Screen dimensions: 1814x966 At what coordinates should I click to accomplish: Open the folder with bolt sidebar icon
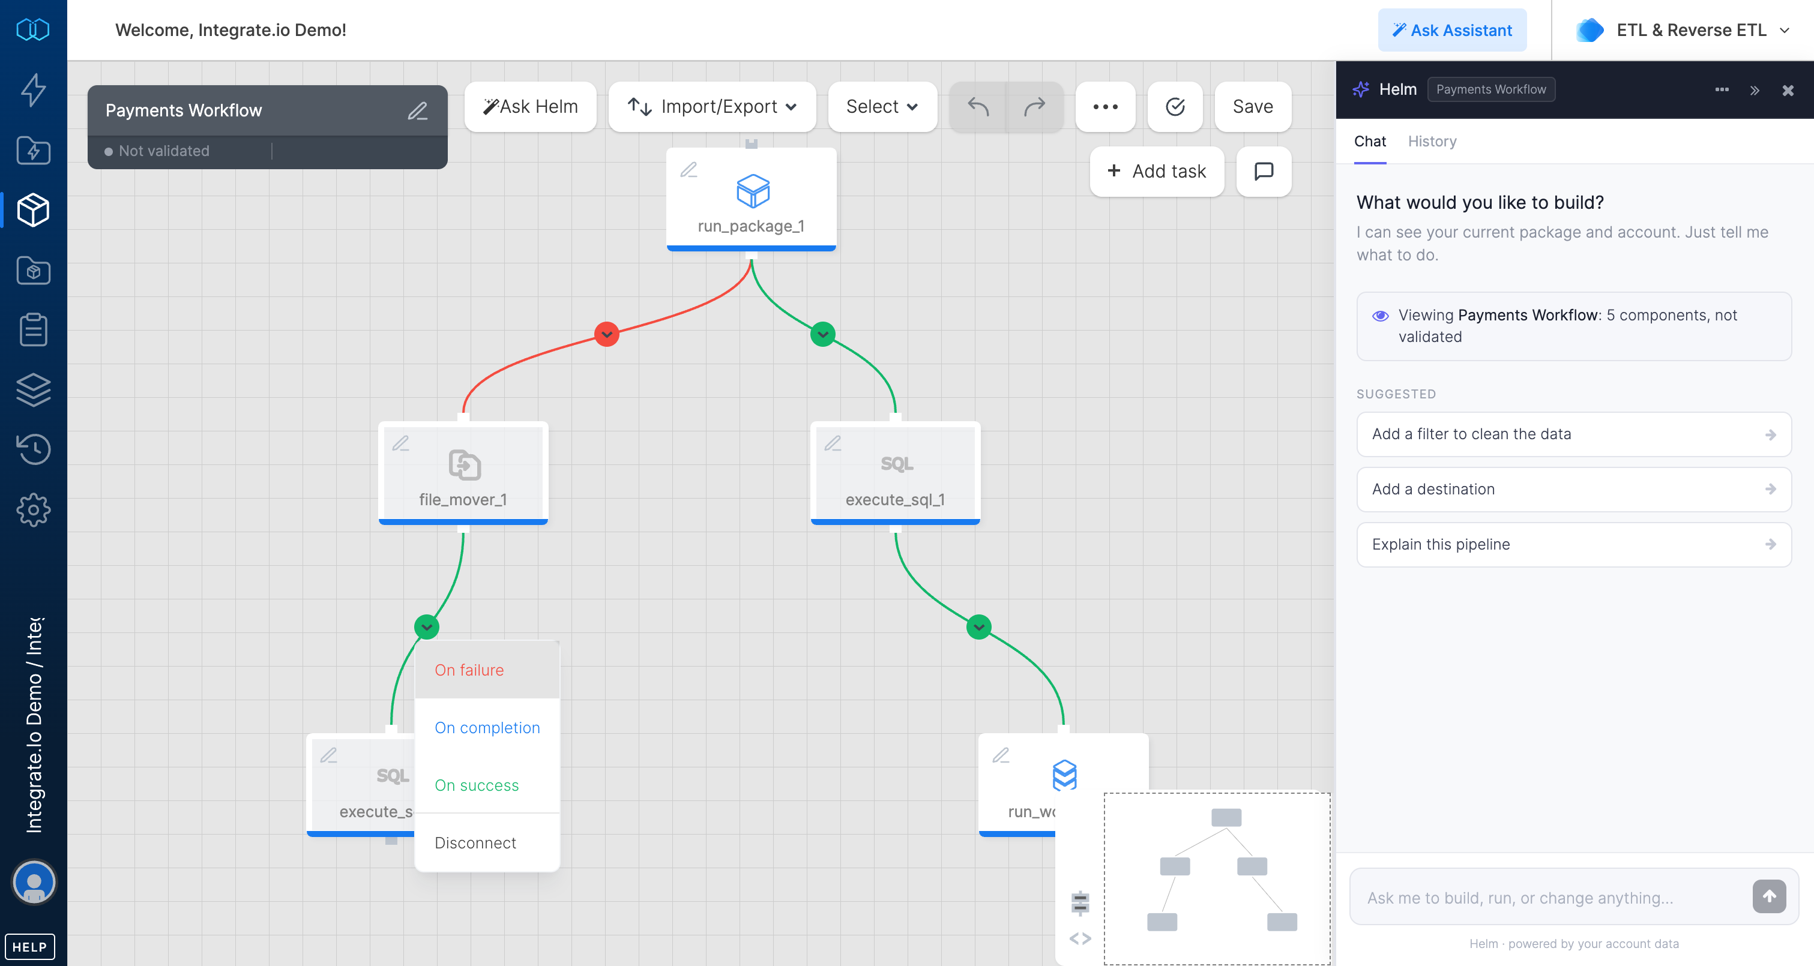coord(33,150)
